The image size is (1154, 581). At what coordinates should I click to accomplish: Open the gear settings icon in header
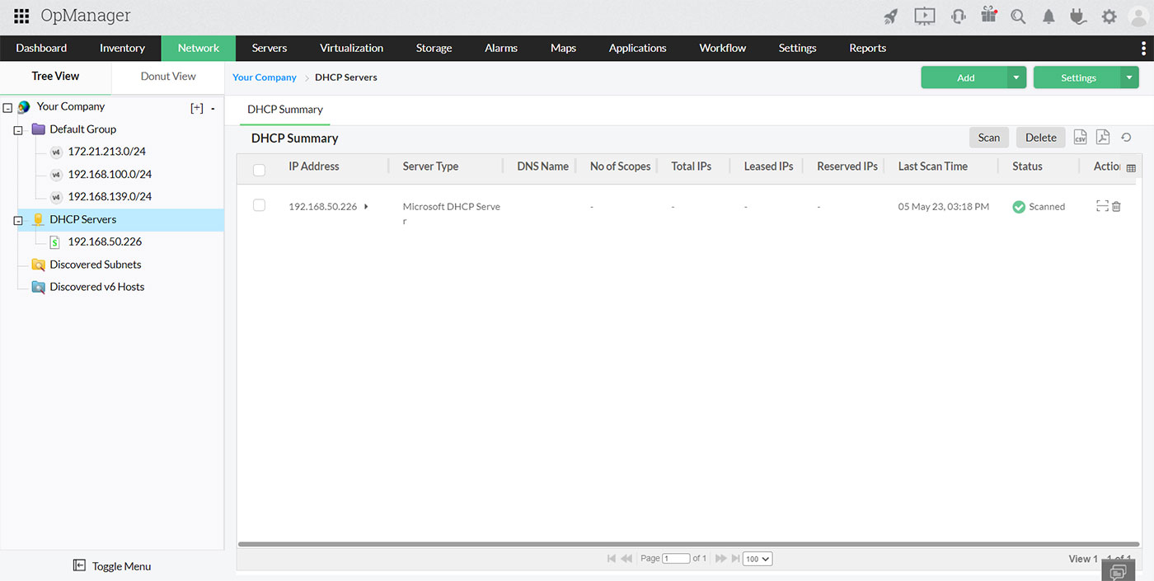point(1109,16)
